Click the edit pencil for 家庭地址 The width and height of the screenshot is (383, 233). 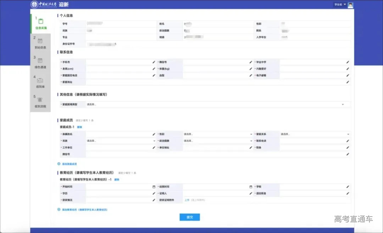pos(348,82)
